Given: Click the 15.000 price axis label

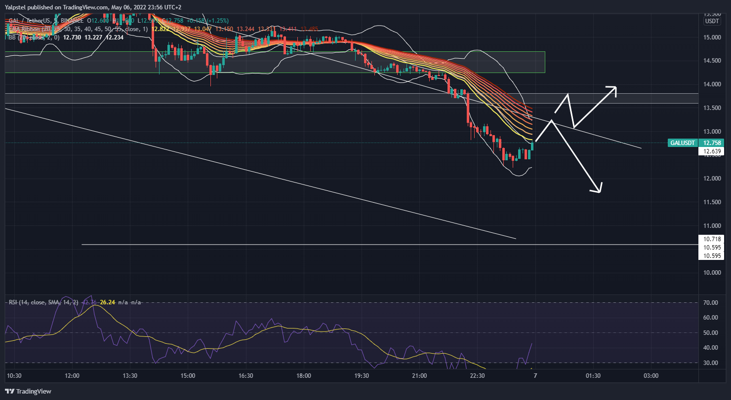Looking at the screenshot, I should pos(711,37).
